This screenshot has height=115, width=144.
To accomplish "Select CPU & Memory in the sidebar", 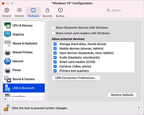I will (x=24, y=25).
